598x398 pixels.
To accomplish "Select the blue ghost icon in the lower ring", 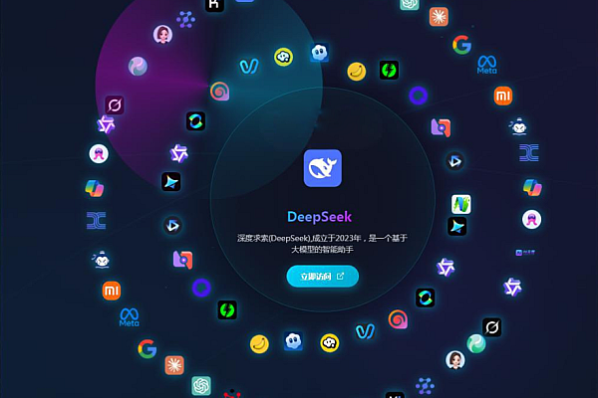I will 293,341.
